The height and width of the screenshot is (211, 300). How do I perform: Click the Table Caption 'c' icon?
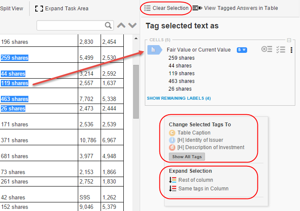(172, 133)
